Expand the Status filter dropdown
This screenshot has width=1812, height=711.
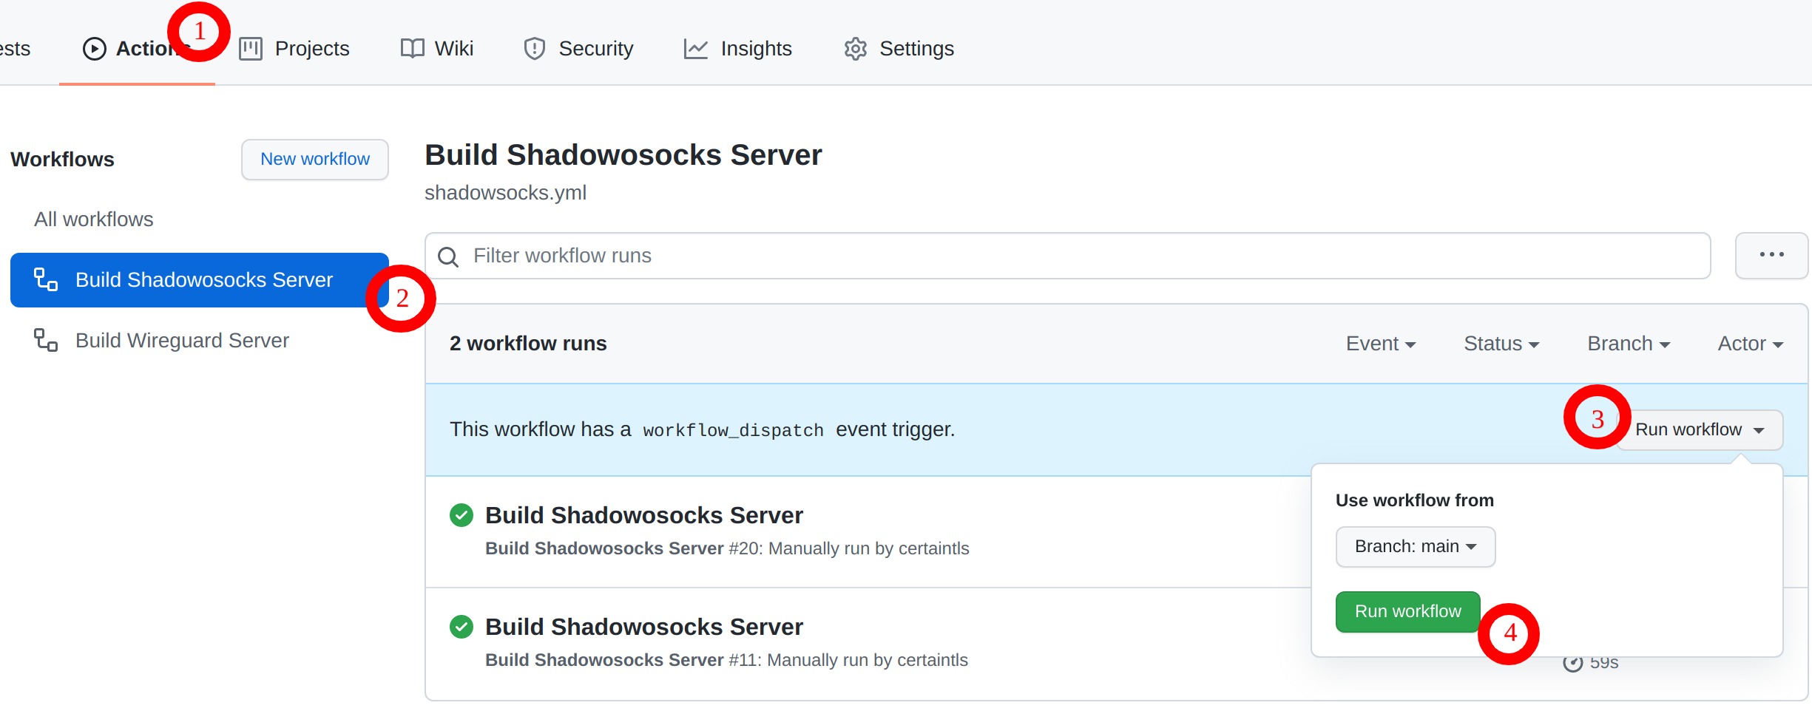[x=1501, y=344]
